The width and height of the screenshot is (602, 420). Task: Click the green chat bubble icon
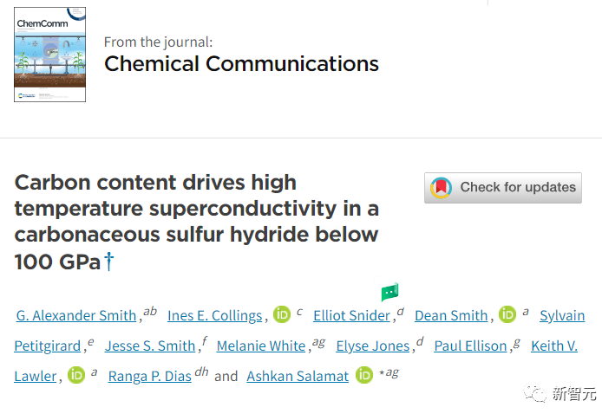(x=389, y=293)
